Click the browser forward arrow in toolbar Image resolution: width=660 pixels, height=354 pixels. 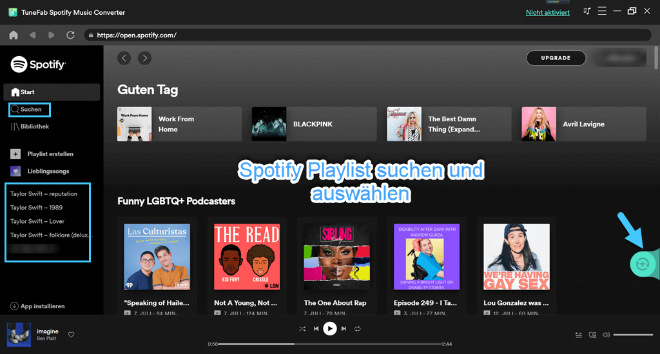52,35
